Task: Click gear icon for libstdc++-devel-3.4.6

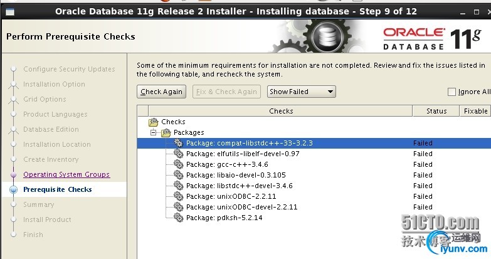Action: point(179,186)
